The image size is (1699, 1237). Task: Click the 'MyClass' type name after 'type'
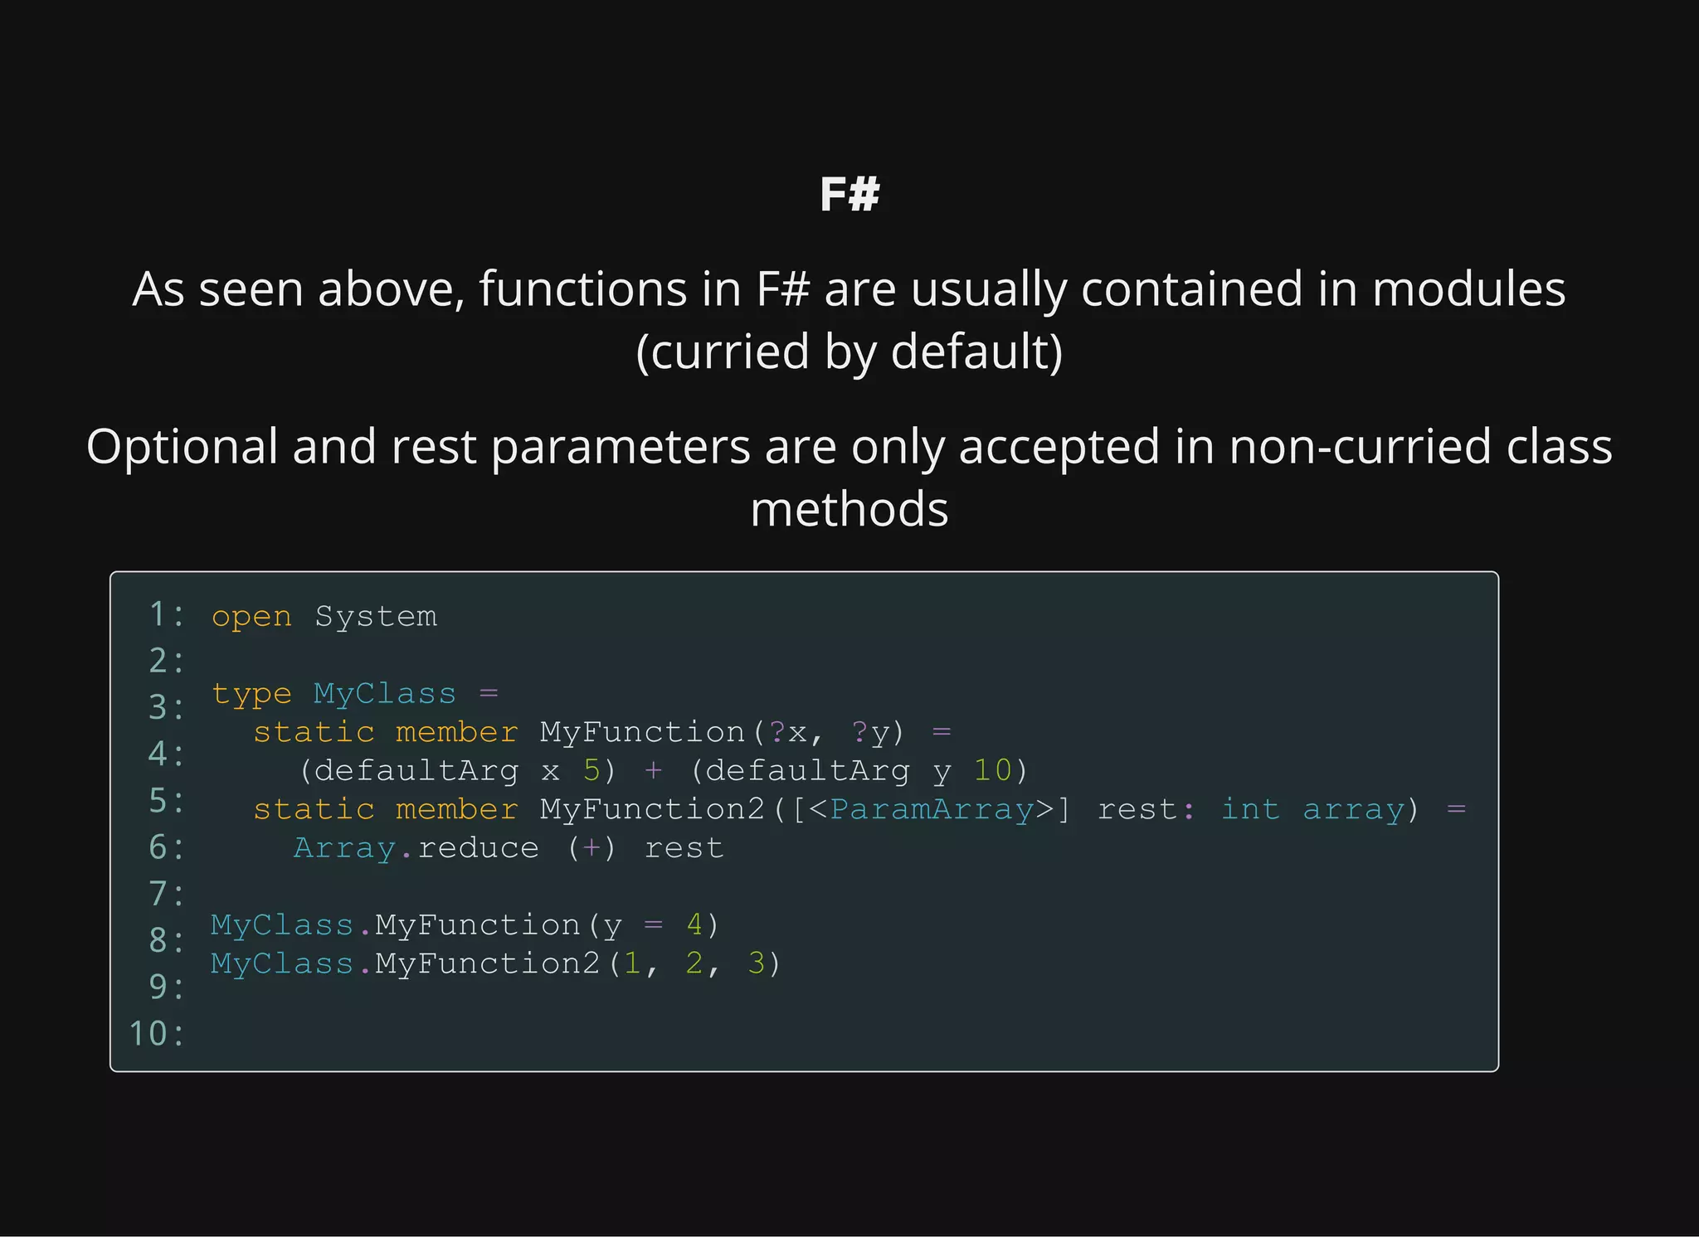(385, 694)
